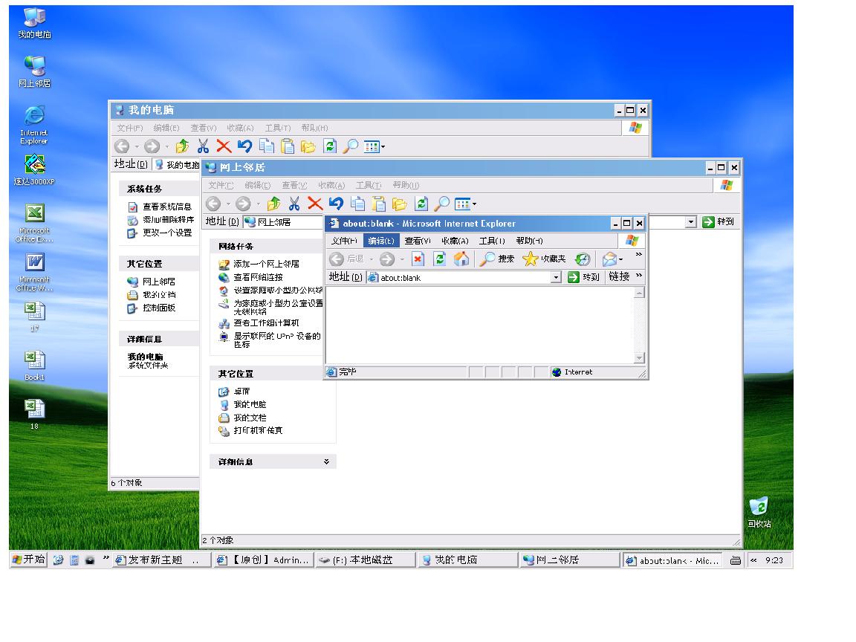Image resolution: width=856 pixels, height=642 pixels.
Task: Click the clock showing 9:23 in tray
Action: coord(774,560)
